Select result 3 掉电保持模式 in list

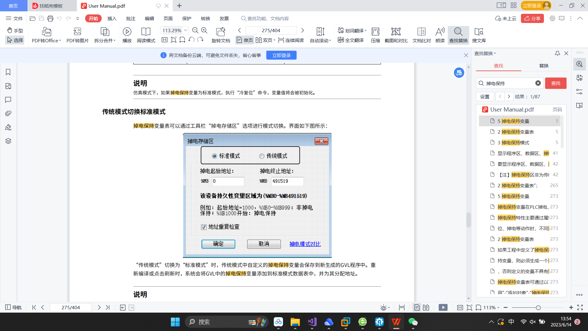point(520,143)
